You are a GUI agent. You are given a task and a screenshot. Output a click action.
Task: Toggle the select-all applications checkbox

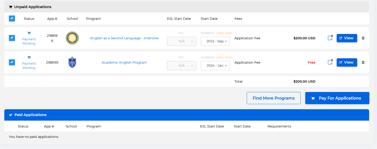click(x=12, y=18)
